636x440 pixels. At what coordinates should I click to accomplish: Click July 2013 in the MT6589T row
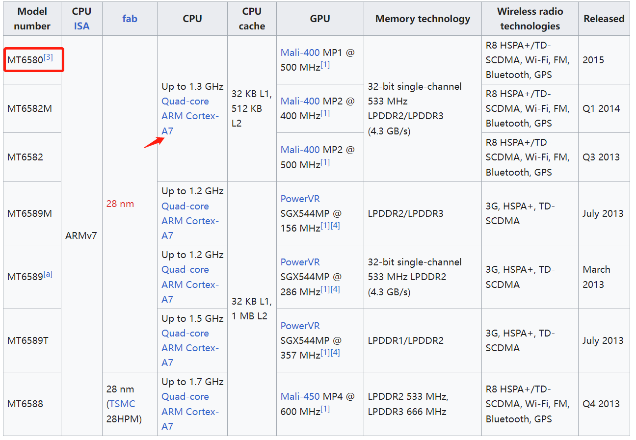click(x=604, y=340)
